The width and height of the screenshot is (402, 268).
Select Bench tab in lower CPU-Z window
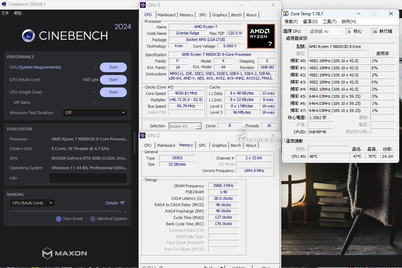coord(236,145)
